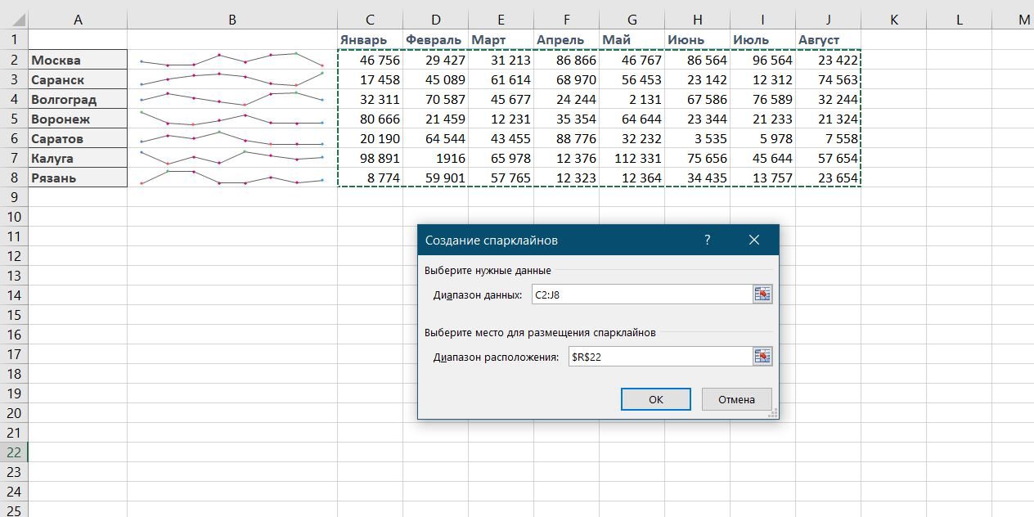Click the Диапазон данных input field
The width and height of the screenshot is (1034, 517).
click(640, 295)
